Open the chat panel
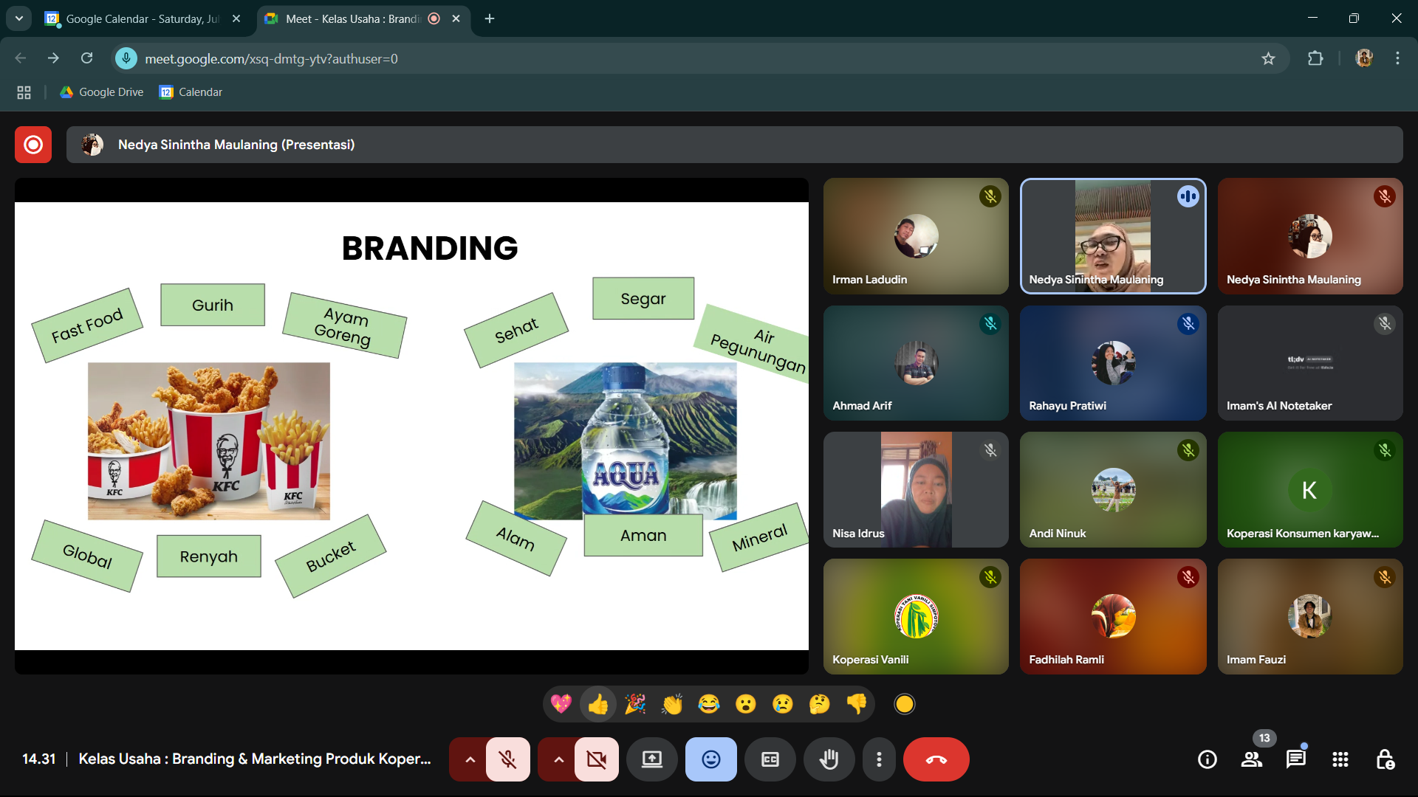This screenshot has width=1418, height=797. click(1296, 759)
